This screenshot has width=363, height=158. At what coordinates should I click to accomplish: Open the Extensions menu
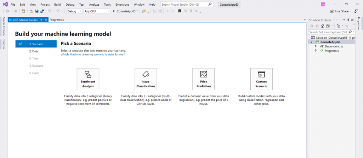pos(122,5)
